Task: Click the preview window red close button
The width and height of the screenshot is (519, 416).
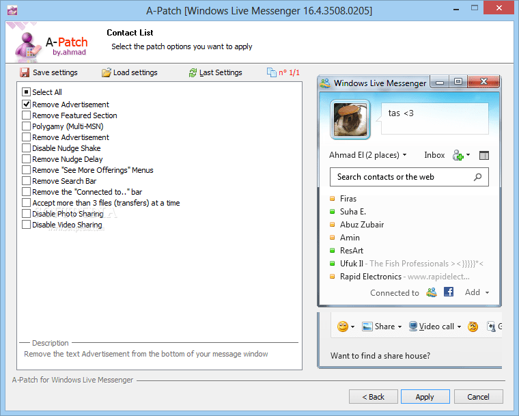Action: point(483,81)
